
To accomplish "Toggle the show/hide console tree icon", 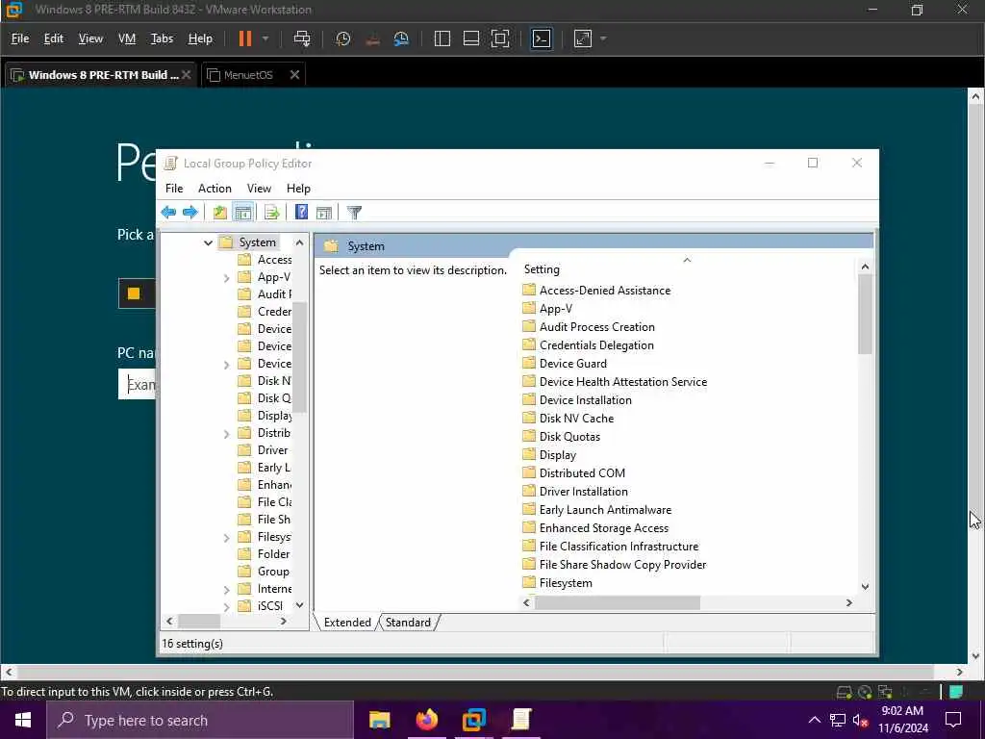I will [243, 213].
